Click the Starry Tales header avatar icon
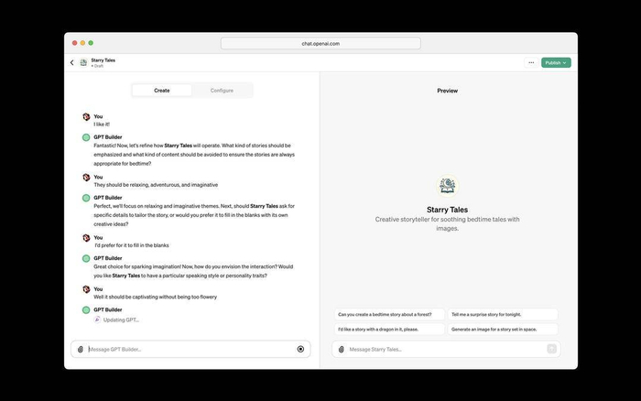The height and width of the screenshot is (401, 641). click(x=83, y=62)
